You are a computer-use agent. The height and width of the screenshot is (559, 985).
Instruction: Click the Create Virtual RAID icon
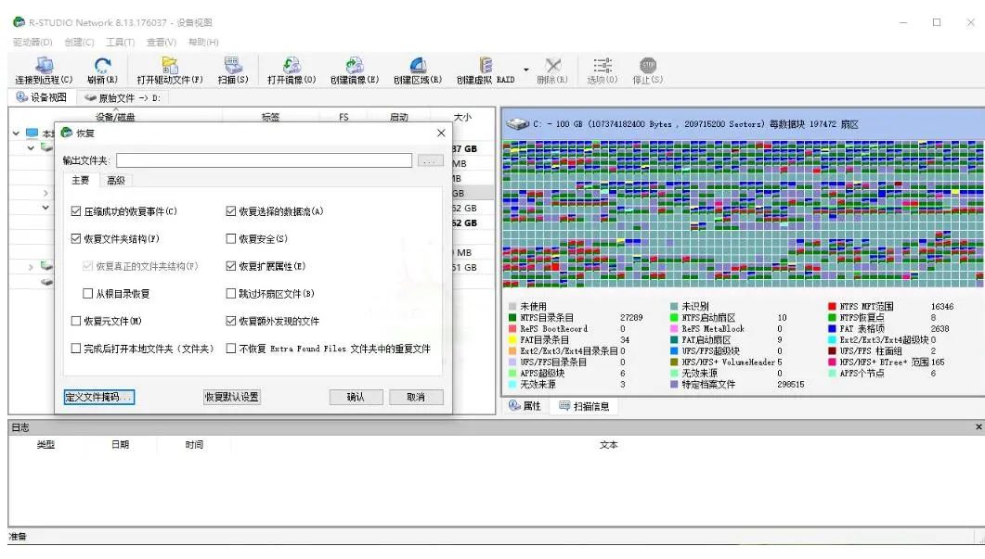[x=486, y=65]
